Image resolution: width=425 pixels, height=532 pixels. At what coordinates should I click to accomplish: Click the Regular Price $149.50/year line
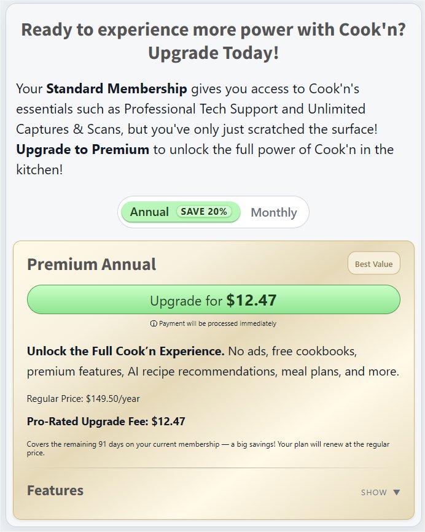point(83,399)
